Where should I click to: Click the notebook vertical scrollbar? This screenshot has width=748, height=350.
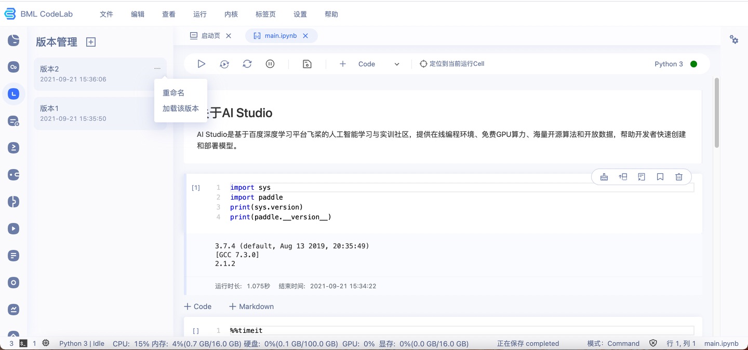(717, 113)
